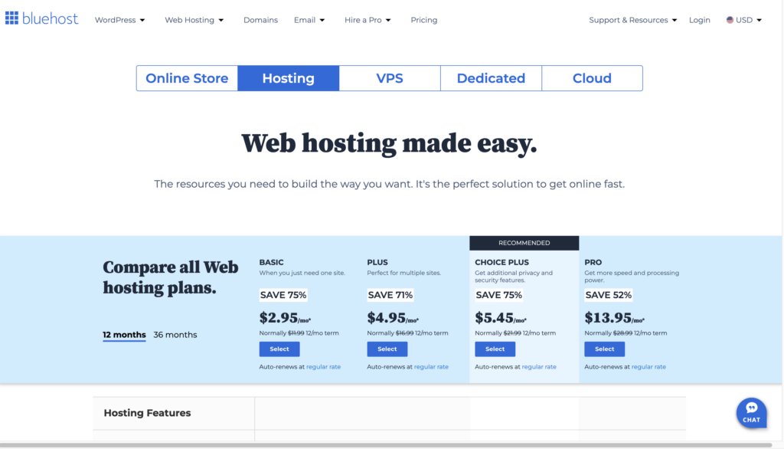This screenshot has height=449, width=784.
Task: Click the $13.95 Pro price
Action: [615, 318]
